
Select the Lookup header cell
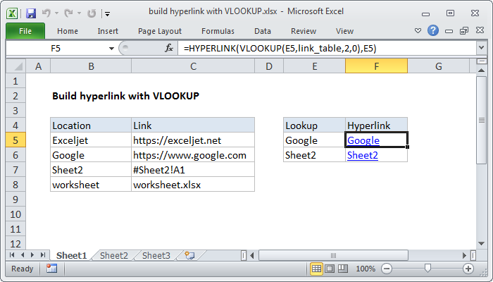314,125
